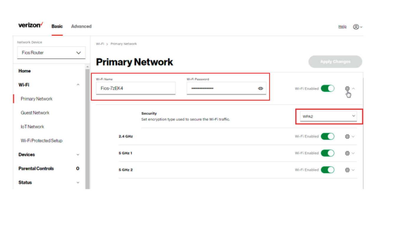Toggle the 5 GHz 2 Wi-Fi switch
This screenshot has width=403, height=226.
click(x=327, y=170)
